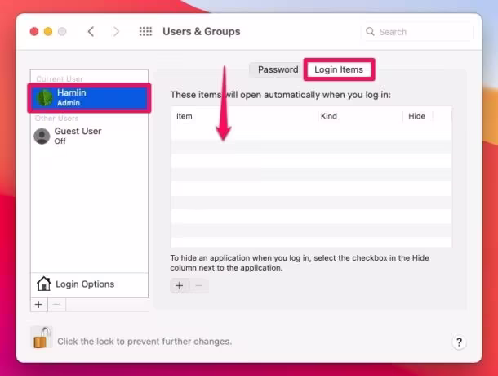Go back with the left chevron
Screen dimensions: 498x376
click(91, 32)
